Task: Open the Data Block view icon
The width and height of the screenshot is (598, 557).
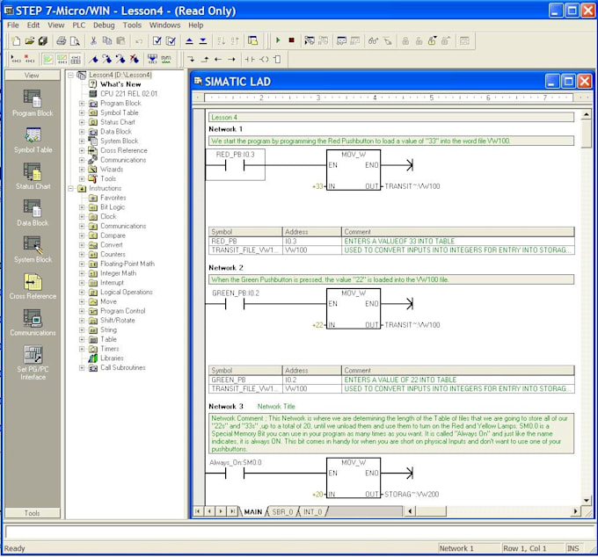Action: coord(32,209)
